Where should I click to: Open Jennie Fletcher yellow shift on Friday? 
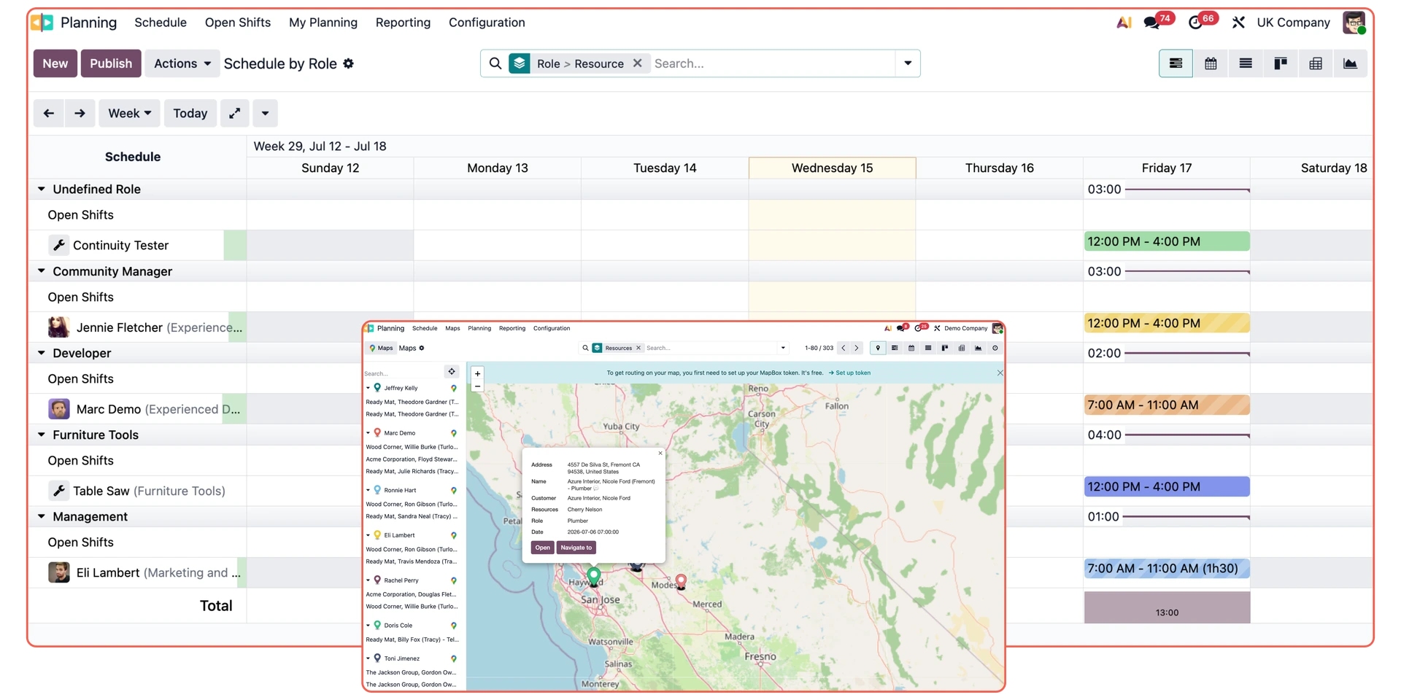1167,323
